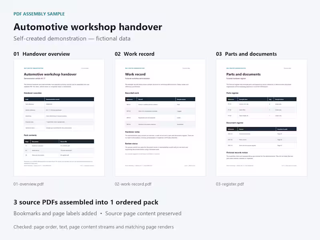Image resolution: width=320 pixels, height=240 pixels.
Task: Click 'Recorded work' heading in work record page
Action: coord(132,93)
